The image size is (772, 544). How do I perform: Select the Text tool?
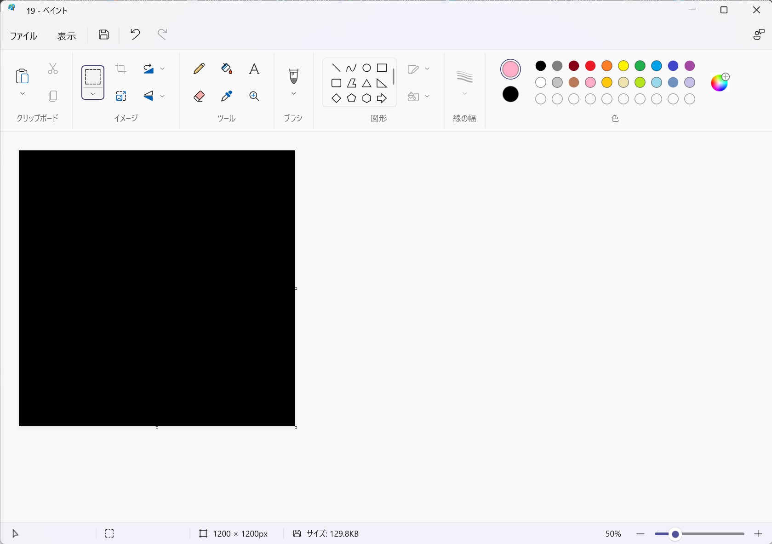254,69
